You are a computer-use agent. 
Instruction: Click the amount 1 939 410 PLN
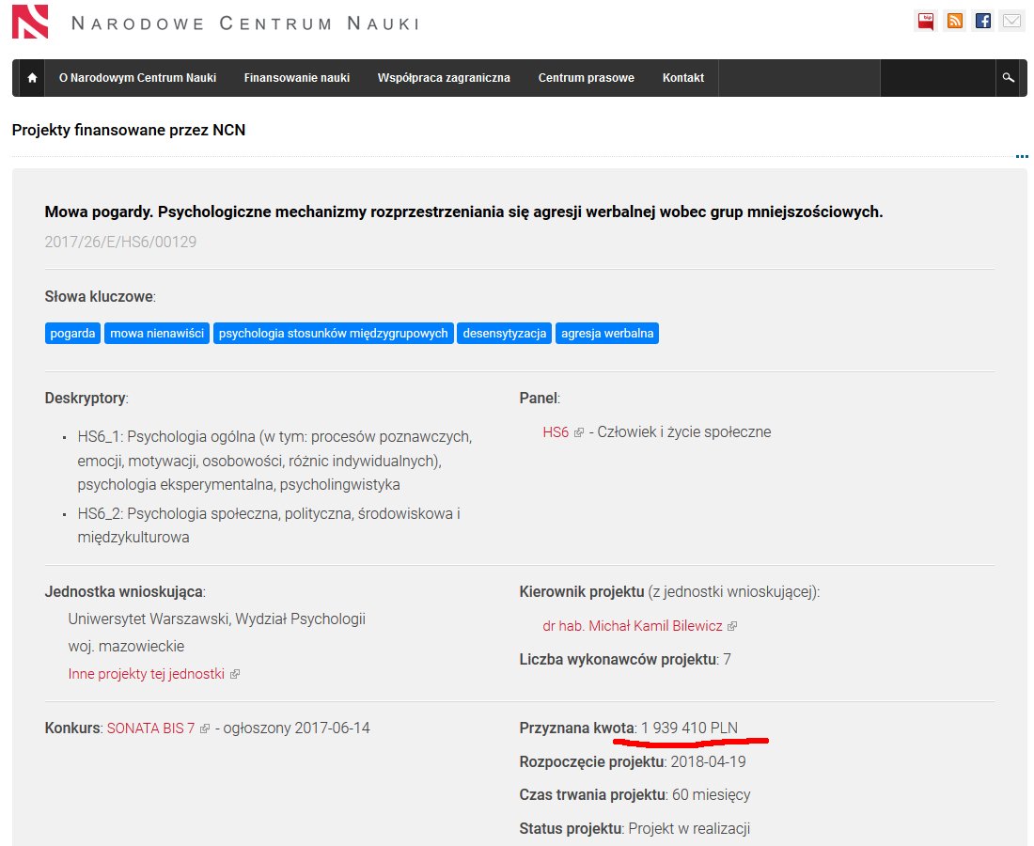[689, 728]
